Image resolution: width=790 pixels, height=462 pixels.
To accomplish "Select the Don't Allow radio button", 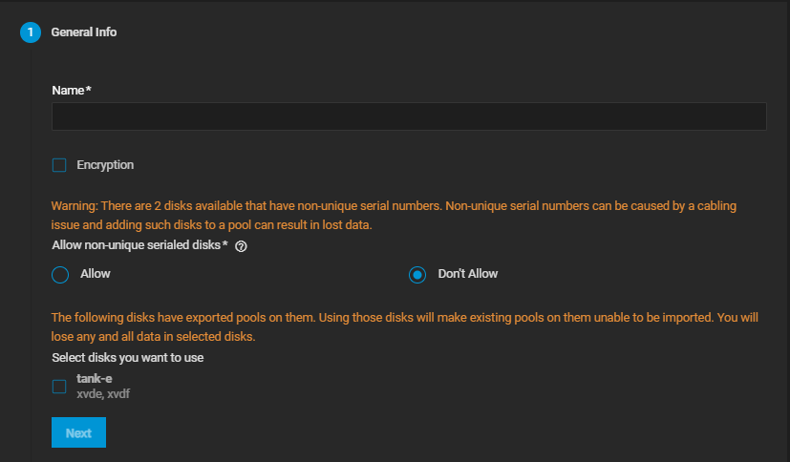I will [x=417, y=275].
